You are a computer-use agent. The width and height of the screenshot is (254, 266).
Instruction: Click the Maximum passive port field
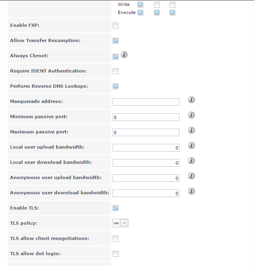click(x=146, y=132)
